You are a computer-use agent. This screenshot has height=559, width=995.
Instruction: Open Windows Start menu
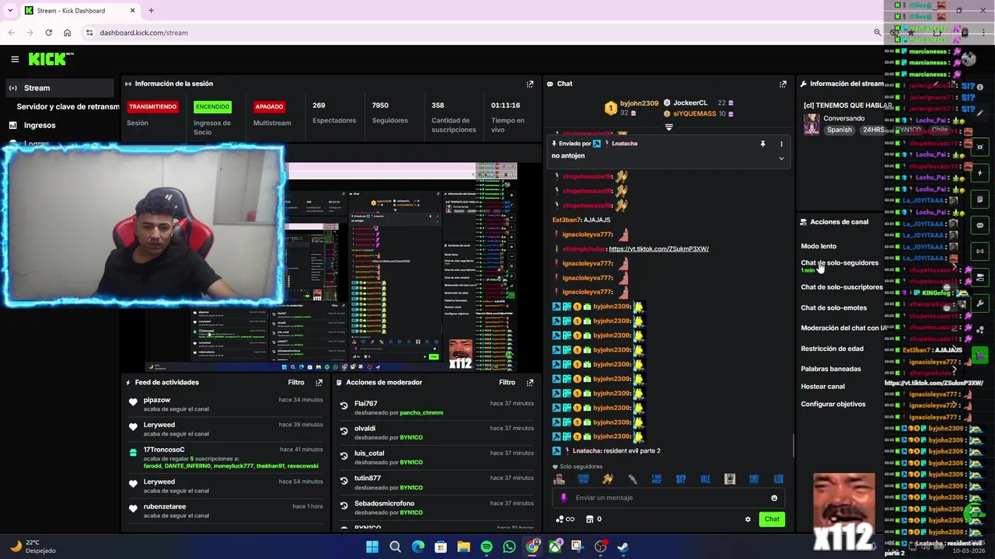372,547
